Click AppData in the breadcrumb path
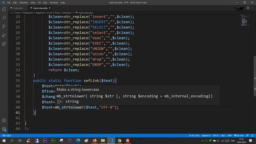This screenshot has width=256, height=144. point(40,13)
